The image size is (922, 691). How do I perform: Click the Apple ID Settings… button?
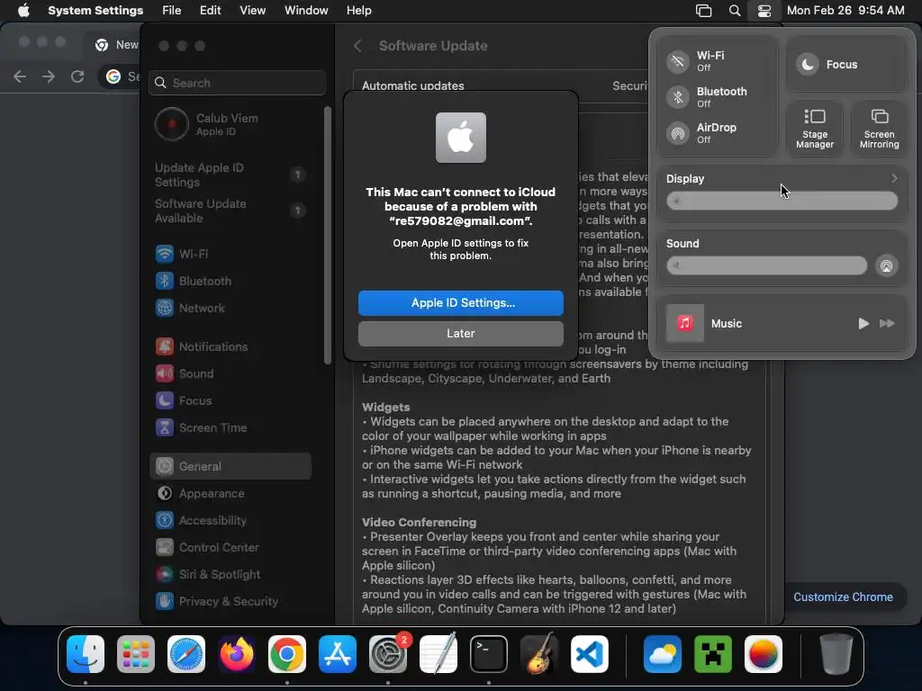pos(460,302)
